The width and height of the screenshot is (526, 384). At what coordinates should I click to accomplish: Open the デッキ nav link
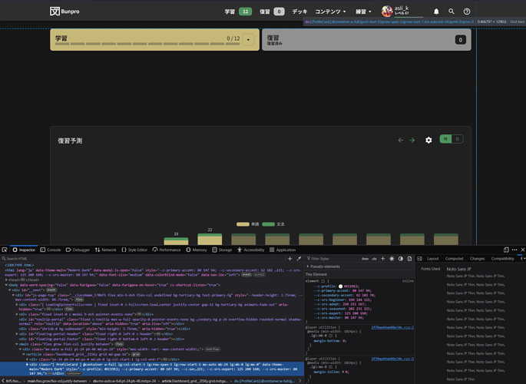click(299, 12)
